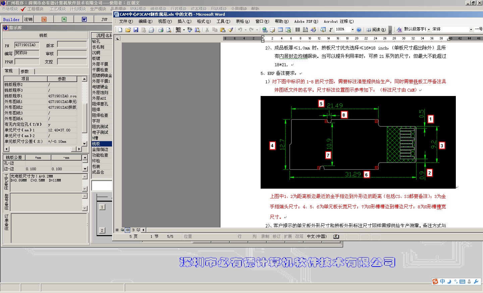
Task: Click the 版本 input field
Action: click(x=72, y=44)
